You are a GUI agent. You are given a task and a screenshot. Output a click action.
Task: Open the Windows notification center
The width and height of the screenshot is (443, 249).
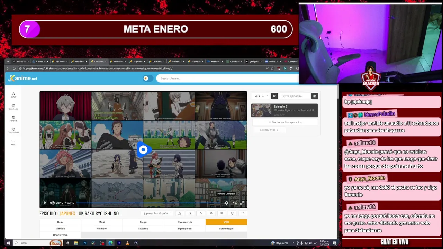335,243
